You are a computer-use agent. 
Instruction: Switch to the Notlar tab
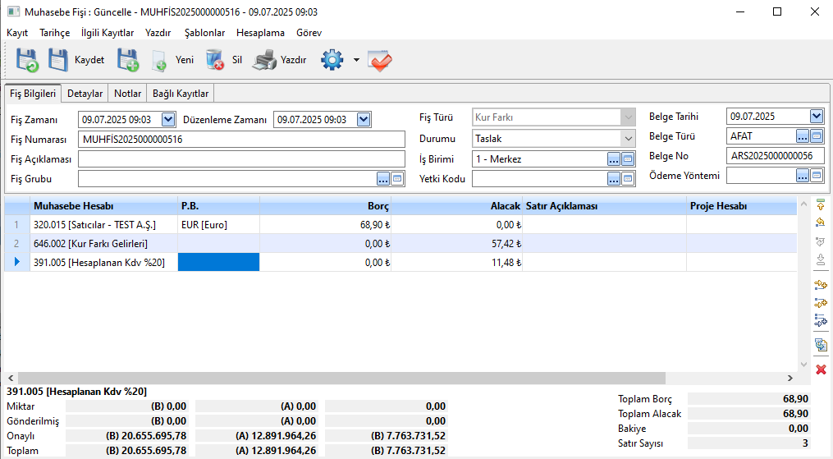[x=127, y=94]
